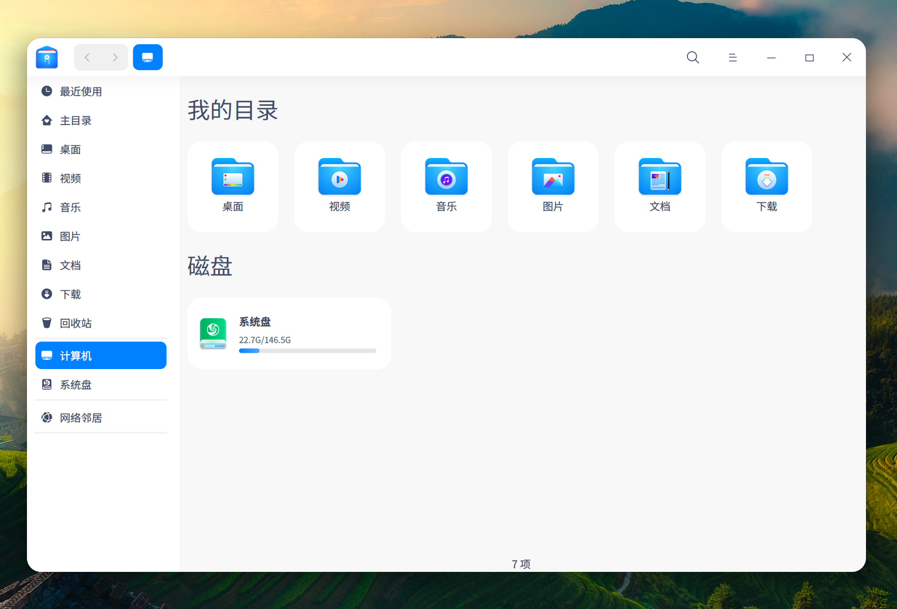
Task: Open the 文档 folder card
Action: click(x=660, y=187)
